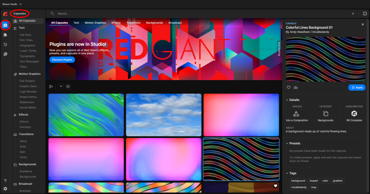Open the Capsules section sidebar icon
Image resolution: width=370 pixels, height=194 pixels.
point(5,25)
